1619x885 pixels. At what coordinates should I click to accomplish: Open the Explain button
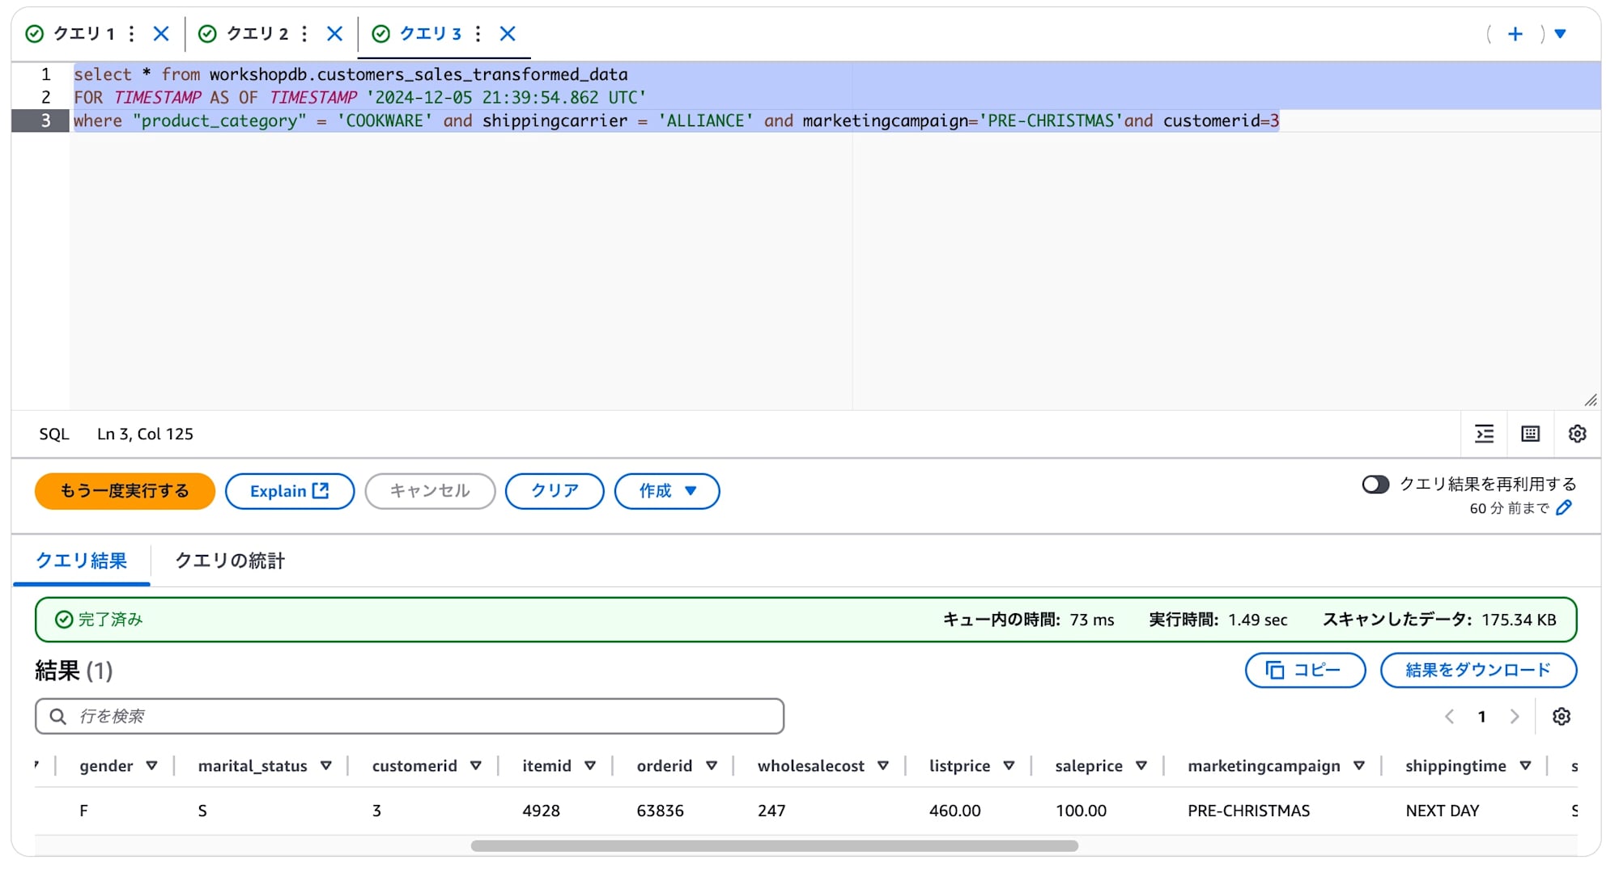pos(289,491)
